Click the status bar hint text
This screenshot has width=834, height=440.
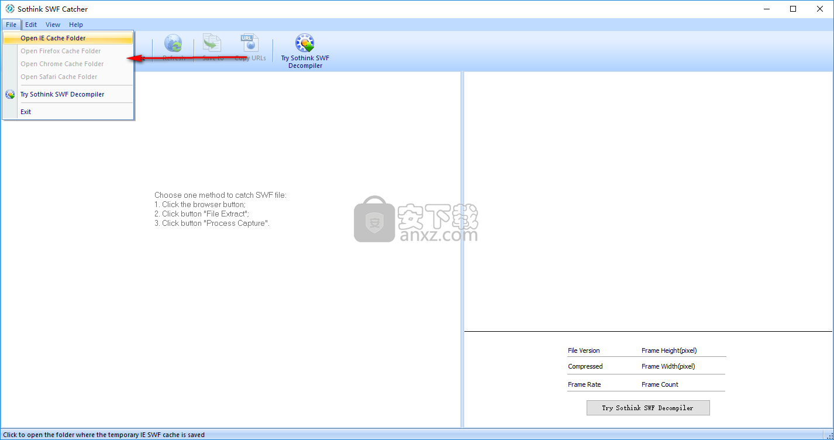104,435
